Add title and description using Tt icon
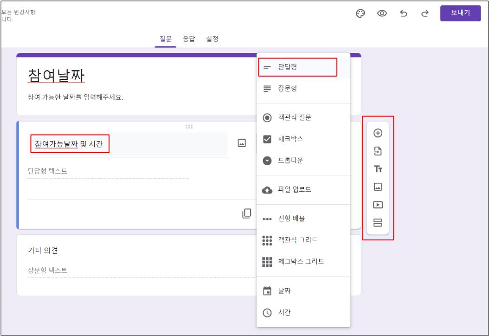489x336 pixels. click(378, 169)
